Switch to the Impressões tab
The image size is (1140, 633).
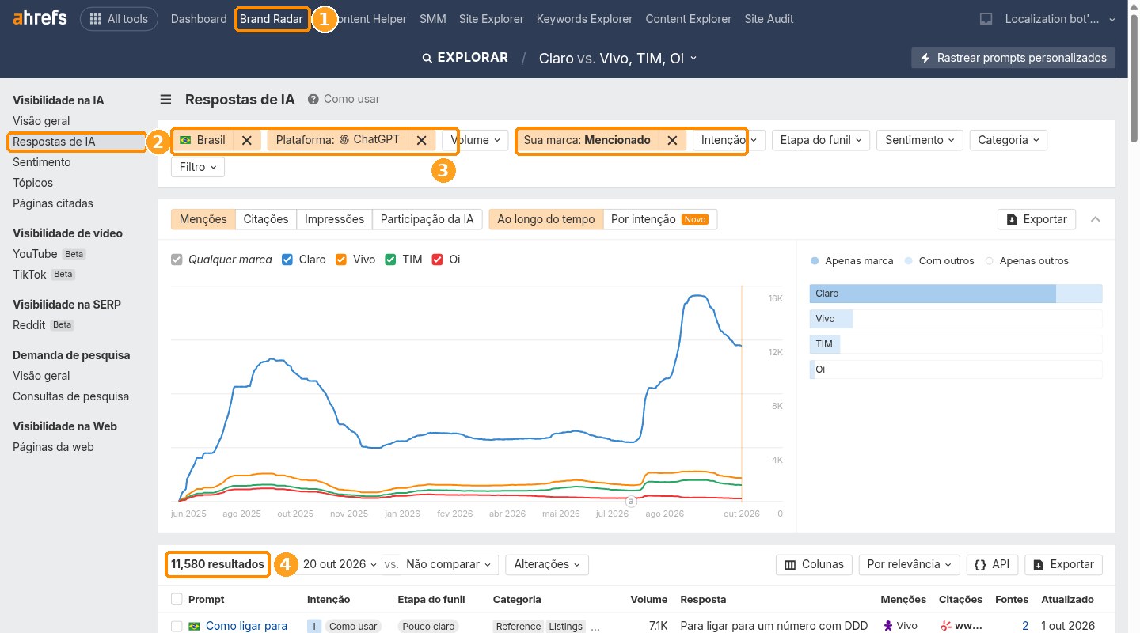[334, 219]
